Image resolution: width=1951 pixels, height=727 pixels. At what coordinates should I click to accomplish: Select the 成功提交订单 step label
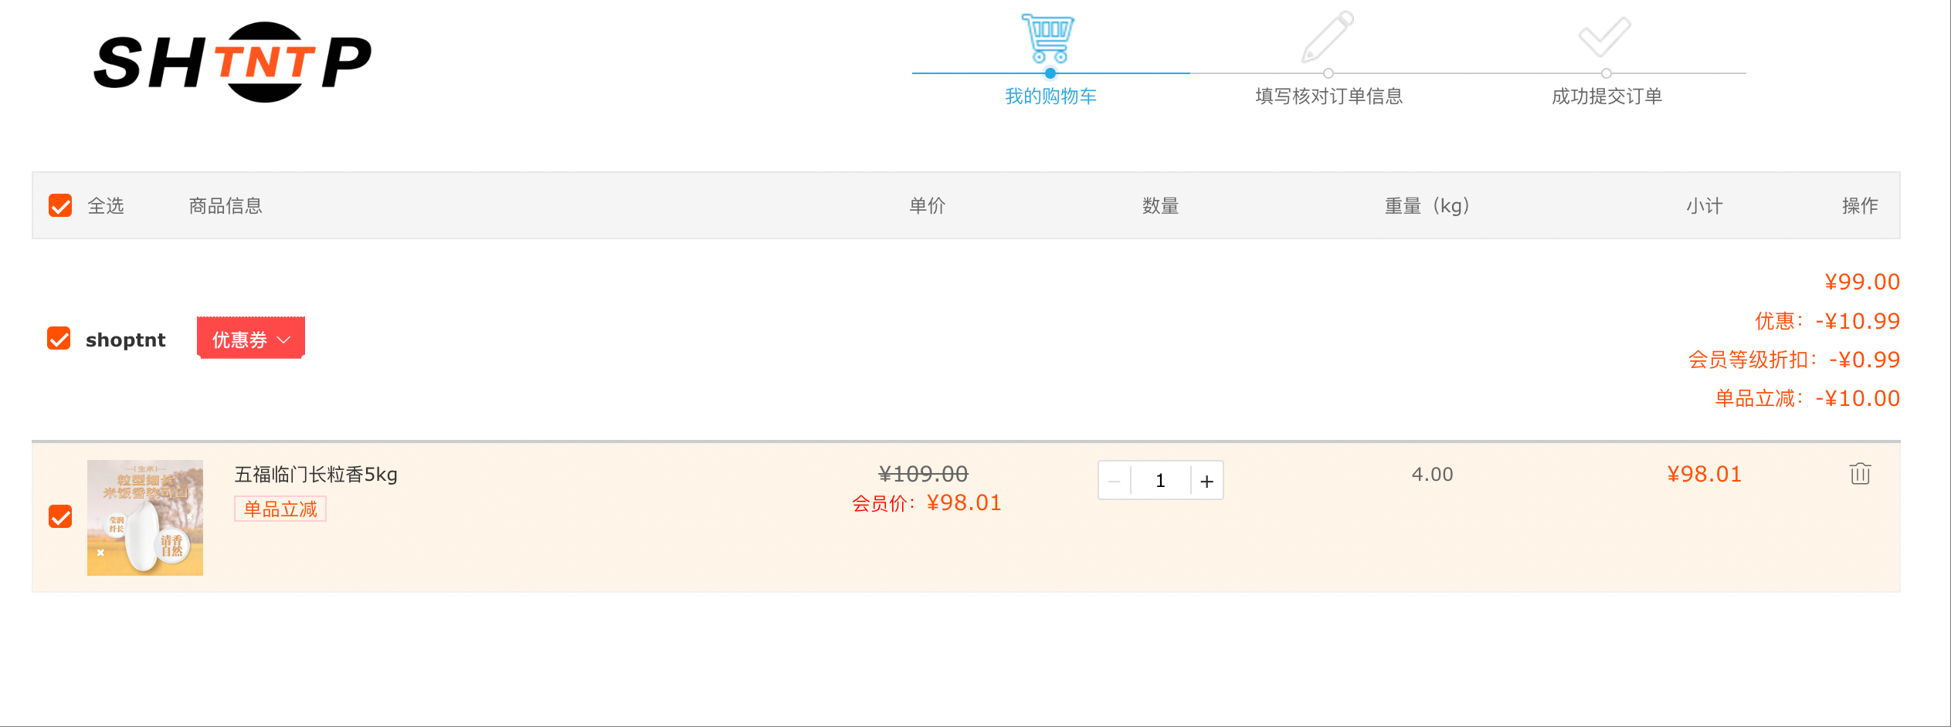point(1607,96)
